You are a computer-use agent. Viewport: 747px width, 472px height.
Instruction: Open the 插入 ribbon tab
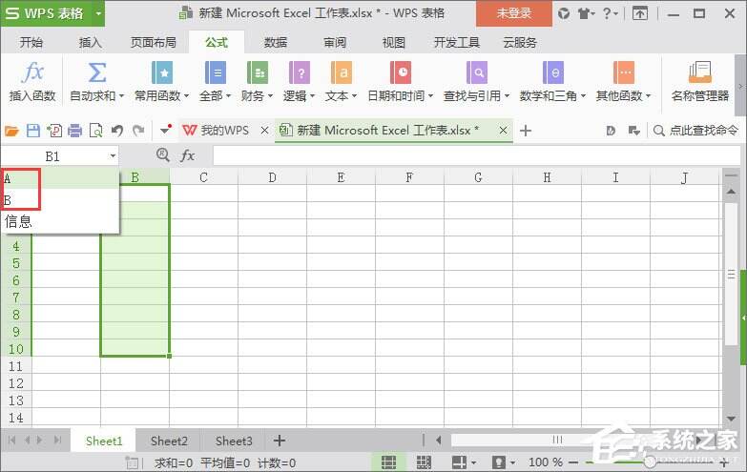point(90,42)
